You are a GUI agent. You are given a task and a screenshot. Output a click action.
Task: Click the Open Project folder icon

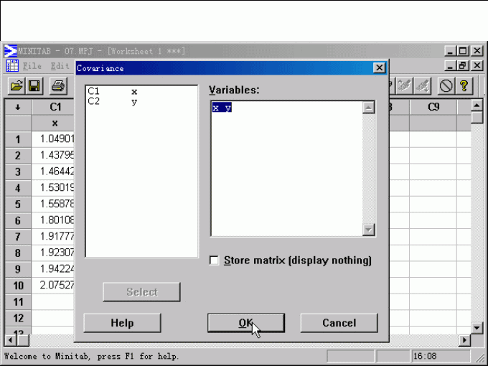pyautogui.click(x=16, y=86)
